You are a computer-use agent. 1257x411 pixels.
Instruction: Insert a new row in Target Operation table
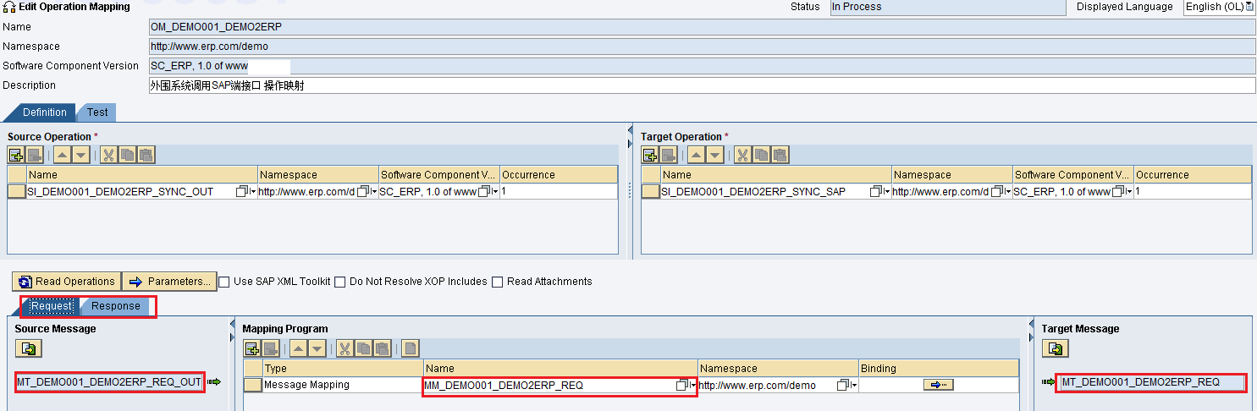[649, 155]
